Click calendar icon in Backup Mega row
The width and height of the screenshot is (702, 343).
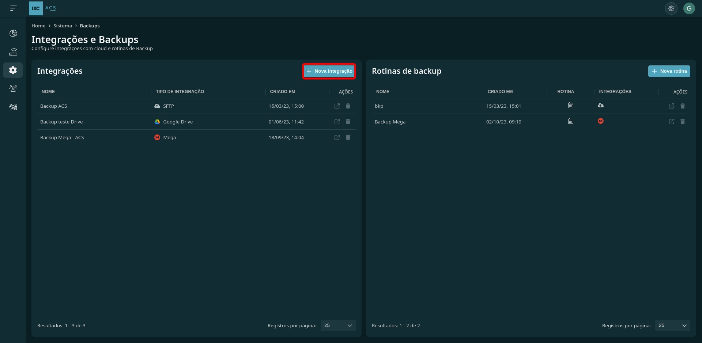tap(571, 121)
